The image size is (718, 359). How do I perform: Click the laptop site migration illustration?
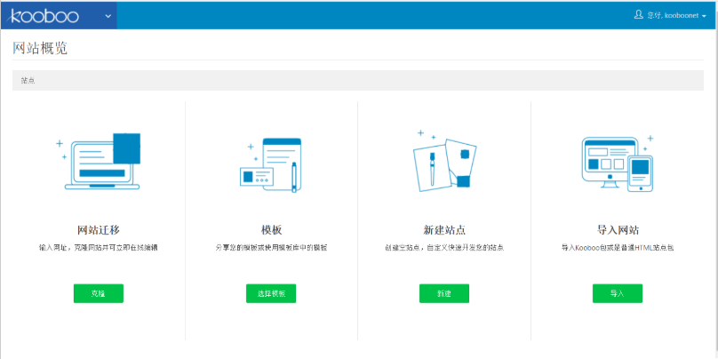[x=98, y=161]
